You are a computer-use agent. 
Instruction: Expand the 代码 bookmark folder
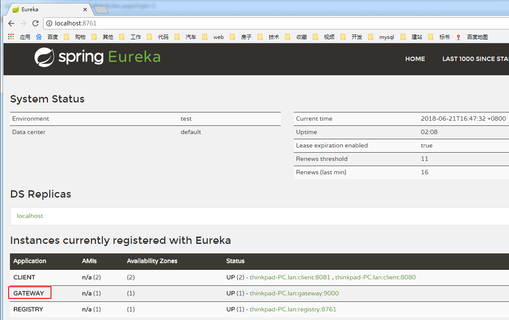[159, 37]
